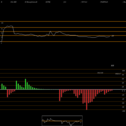Click the last red MR bar

(112, 90)
